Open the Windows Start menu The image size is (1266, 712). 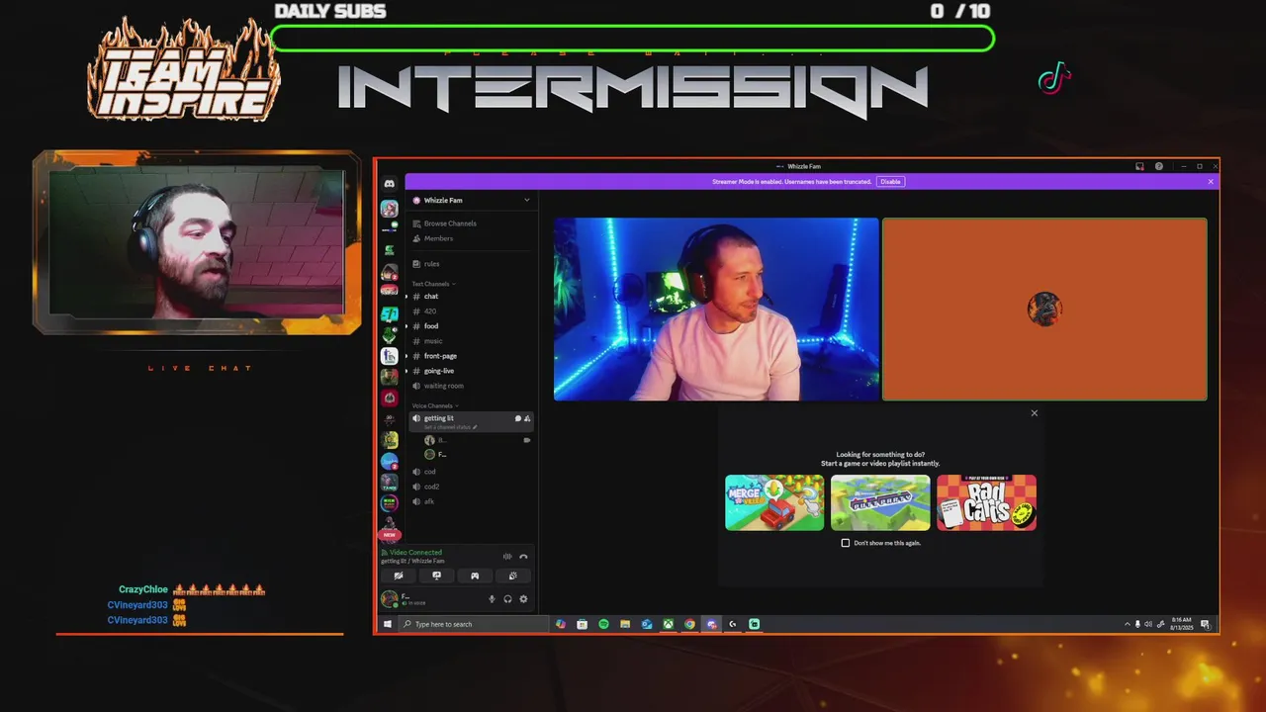[x=388, y=624]
